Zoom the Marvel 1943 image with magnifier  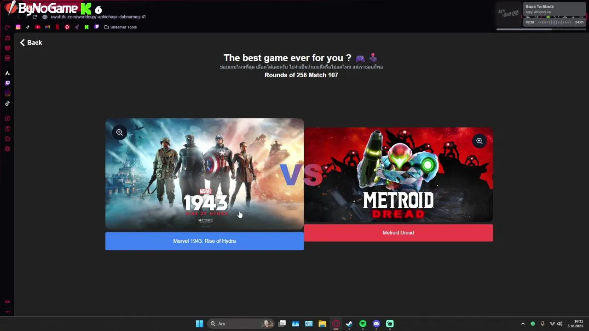point(120,132)
